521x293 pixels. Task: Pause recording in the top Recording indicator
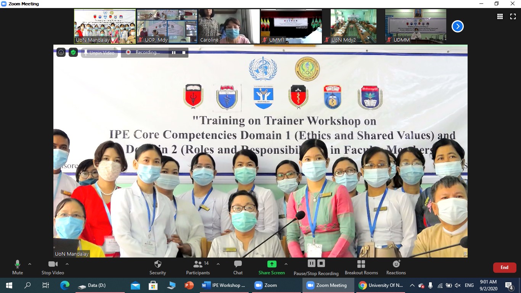[x=174, y=53]
